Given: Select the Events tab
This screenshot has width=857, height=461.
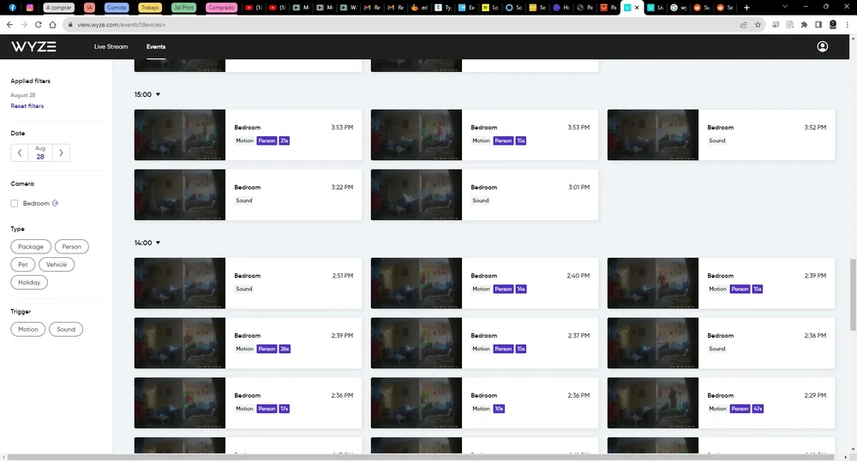Looking at the screenshot, I should (x=155, y=46).
